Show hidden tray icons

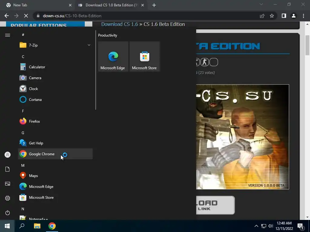point(256,226)
